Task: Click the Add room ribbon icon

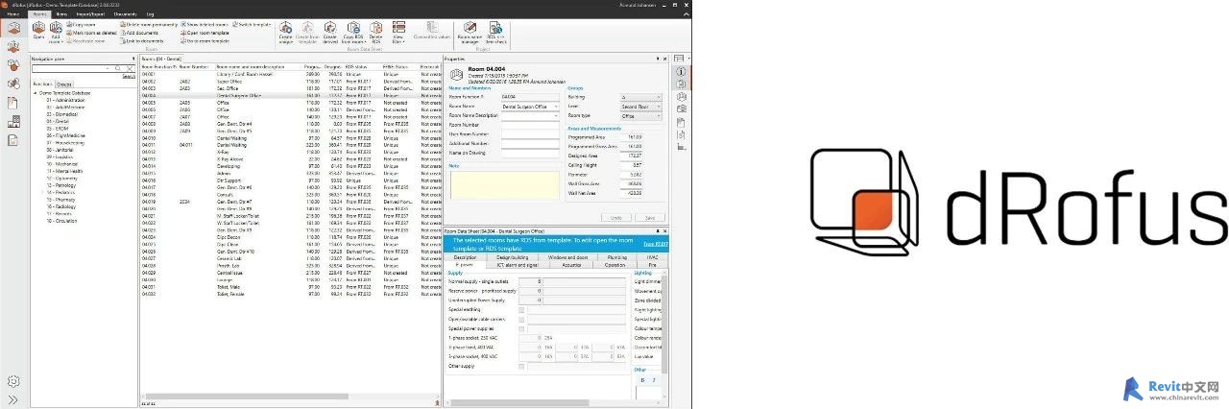Action: coord(56,32)
